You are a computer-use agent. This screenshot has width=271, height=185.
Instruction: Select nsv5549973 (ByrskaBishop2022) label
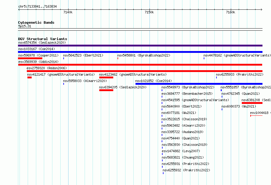[188, 87]
